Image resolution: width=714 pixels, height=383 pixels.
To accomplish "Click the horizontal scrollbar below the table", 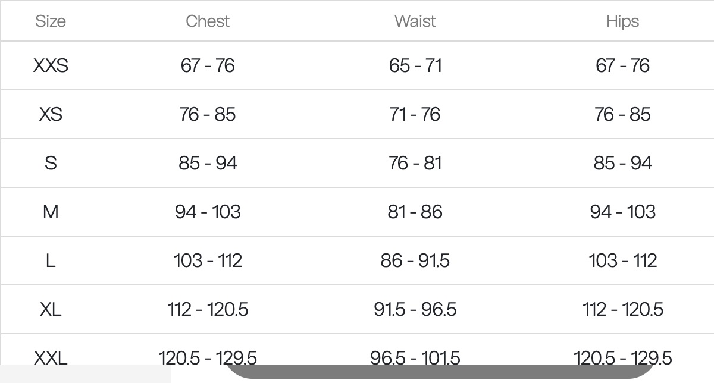I will click(x=440, y=372).
